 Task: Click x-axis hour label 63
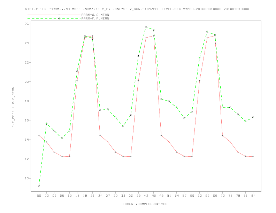click(200, 196)
